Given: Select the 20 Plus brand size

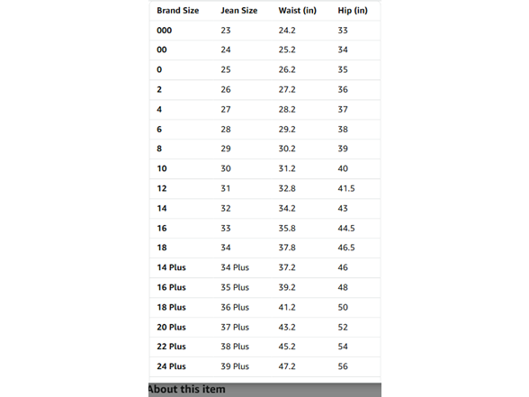Looking at the screenshot, I should click(x=171, y=327).
